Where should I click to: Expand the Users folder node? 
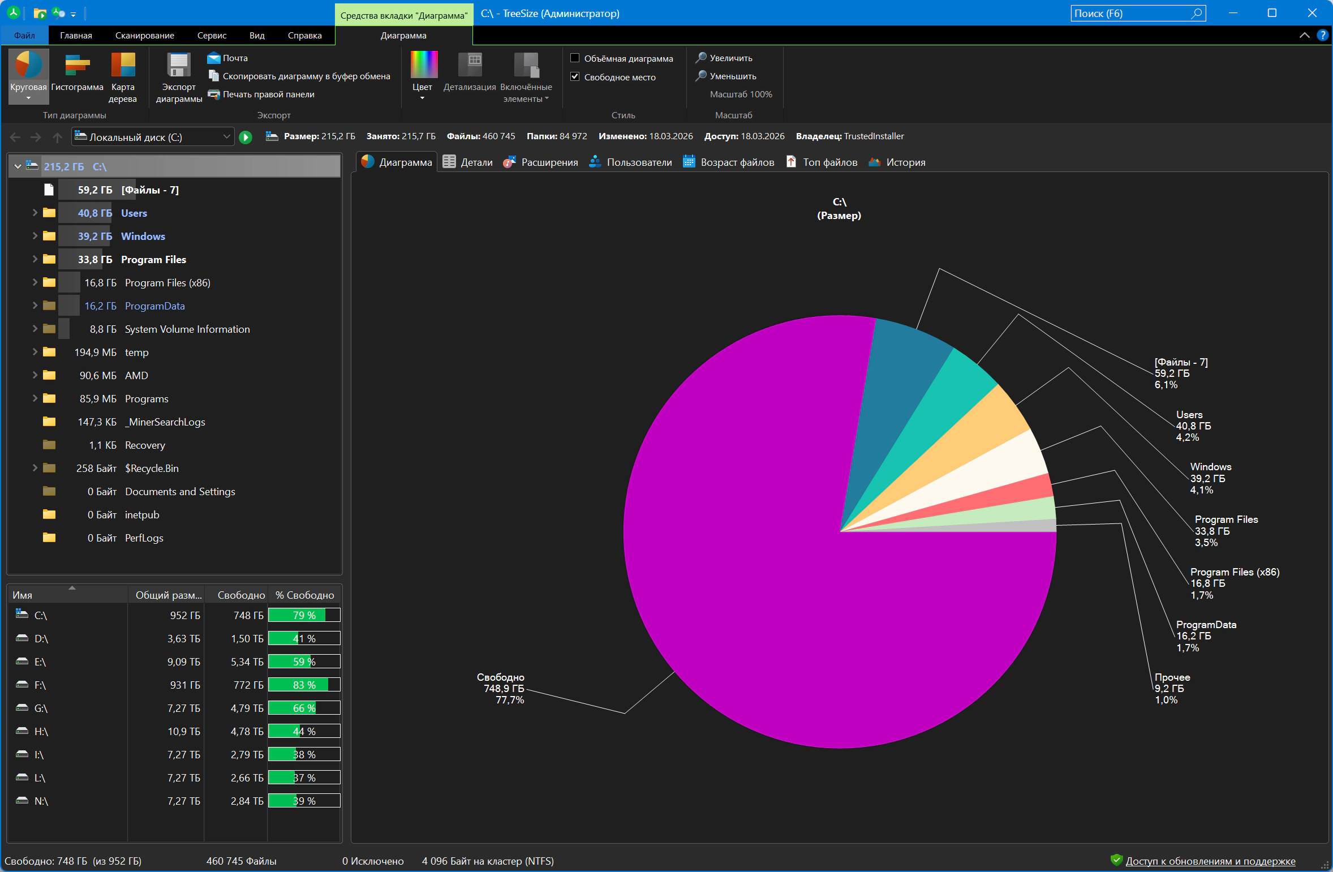[35, 213]
